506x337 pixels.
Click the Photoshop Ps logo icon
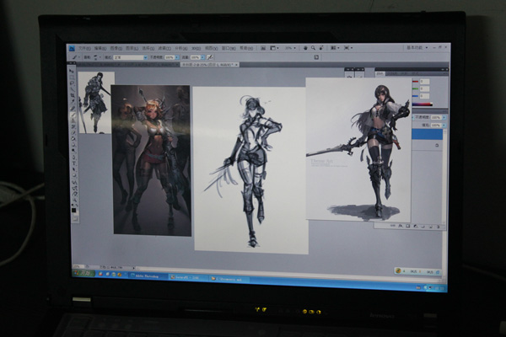point(72,48)
